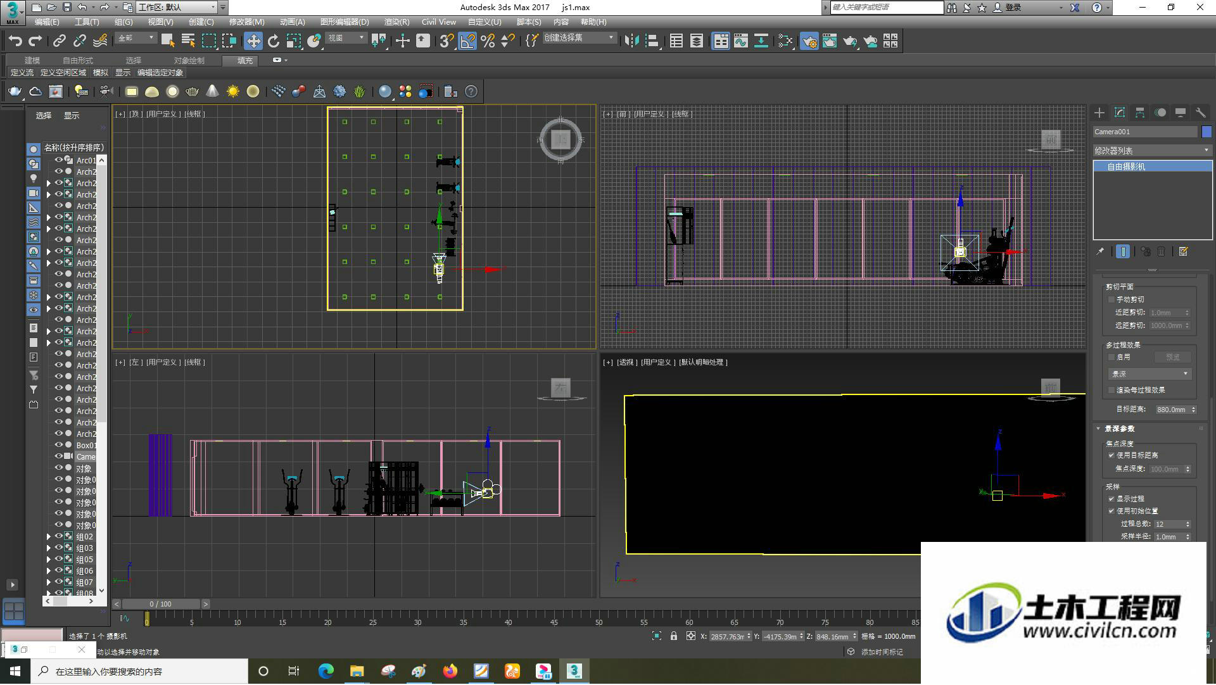Open the 修改器(M) menu

tap(246, 22)
